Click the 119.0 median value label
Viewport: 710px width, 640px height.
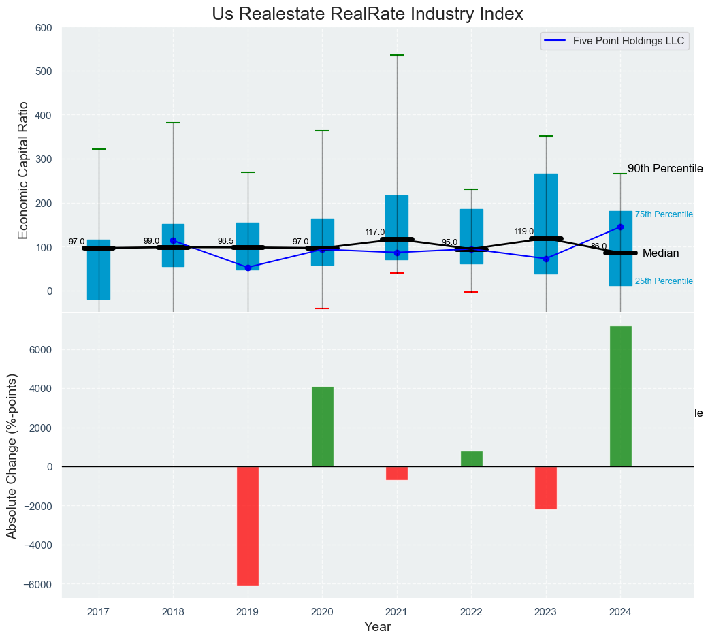[523, 231]
